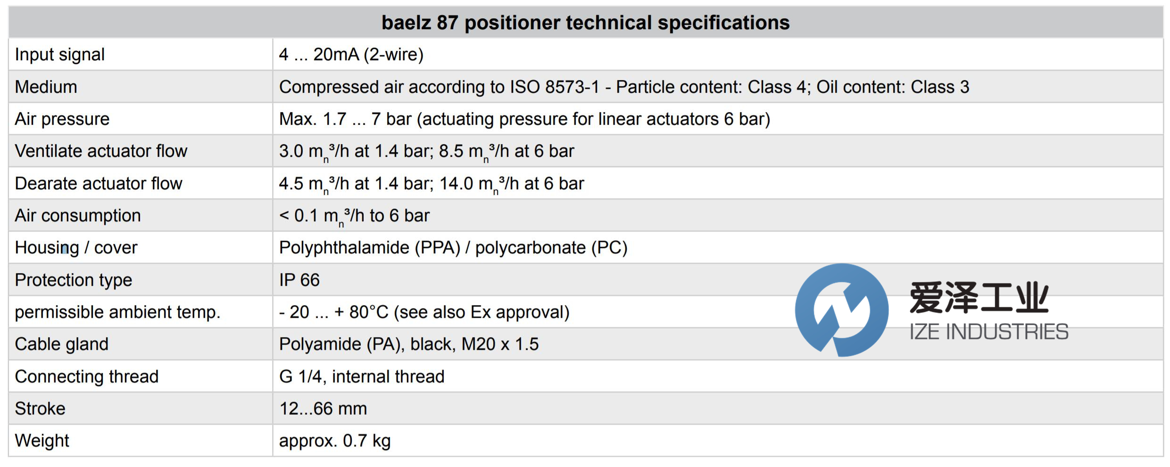This screenshot has width=1170, height=467.
Task: Click the 4 ... 20mA (2-wire) value
Action: pyautogui.click(x=351, y=55)
